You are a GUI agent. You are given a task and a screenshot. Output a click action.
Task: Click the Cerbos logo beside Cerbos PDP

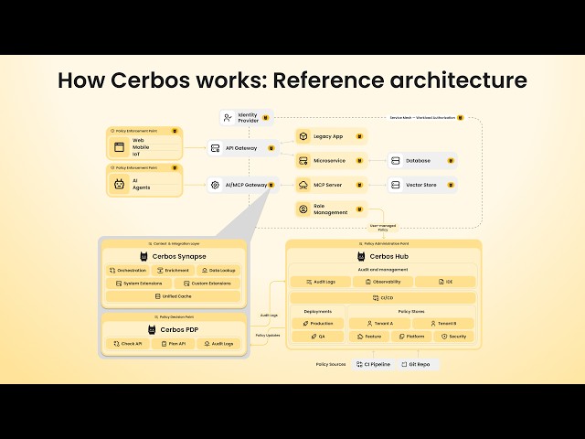[x=152, y=329]
